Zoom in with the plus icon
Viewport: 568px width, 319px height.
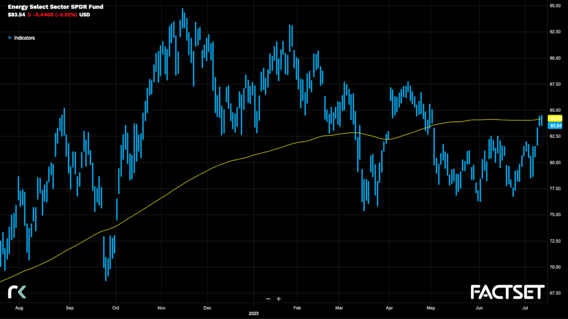click(x=279, y=299)
